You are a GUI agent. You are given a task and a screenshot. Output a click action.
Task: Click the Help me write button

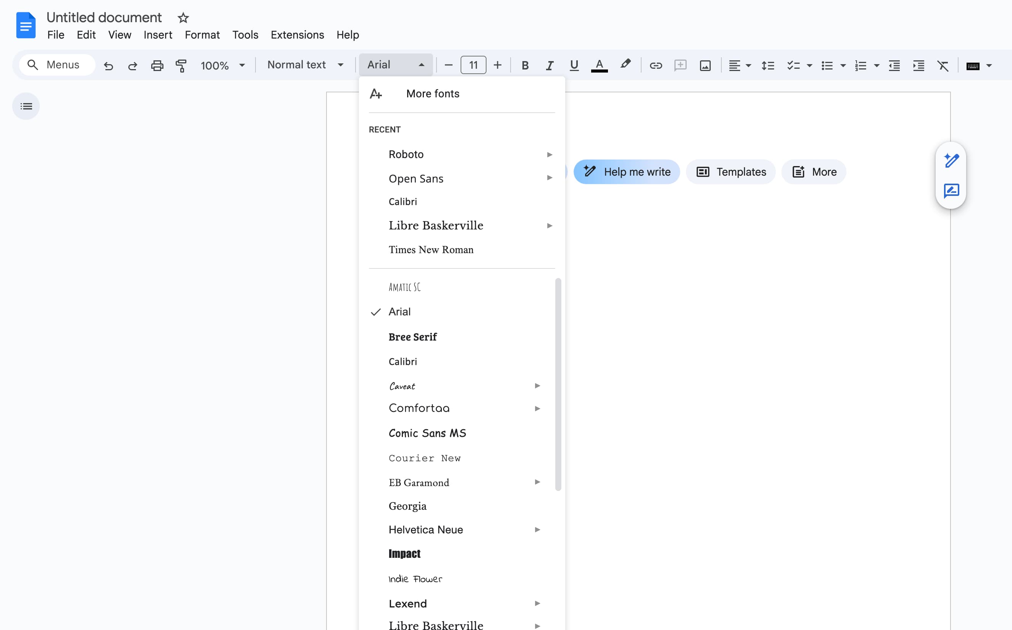pyautogui.click(x=627, y=171)
